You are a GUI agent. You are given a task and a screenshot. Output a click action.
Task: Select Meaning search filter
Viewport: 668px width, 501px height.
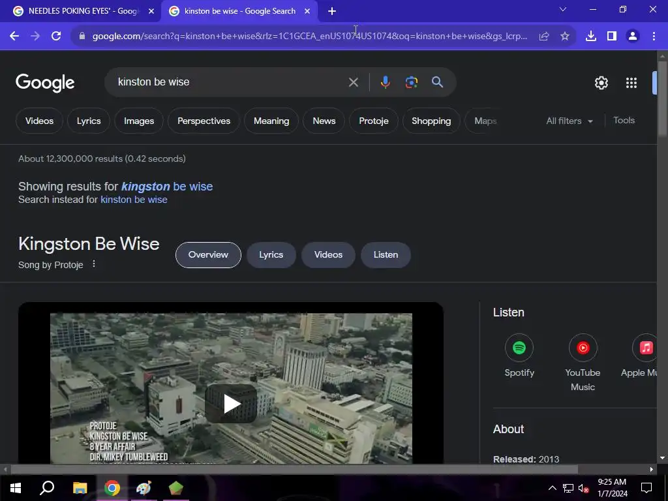[271, 121]
